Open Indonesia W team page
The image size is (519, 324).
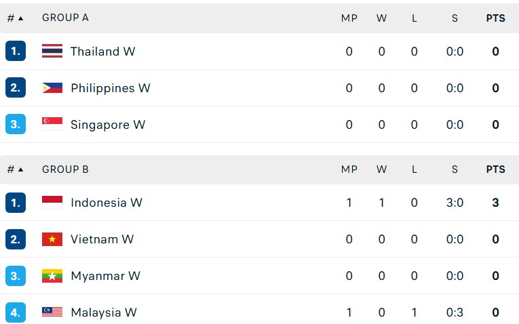pos(107,203)
